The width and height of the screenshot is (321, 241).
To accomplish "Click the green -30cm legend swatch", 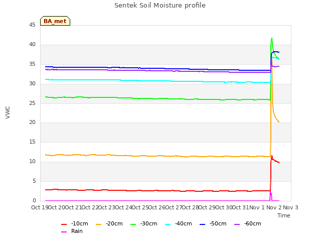I will point(133,224).
